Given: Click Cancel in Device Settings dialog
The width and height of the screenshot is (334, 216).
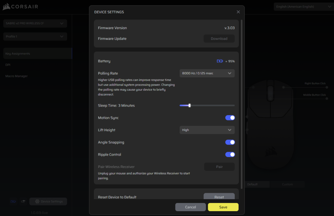Looking at the screenshot, I should pos(190,207).
